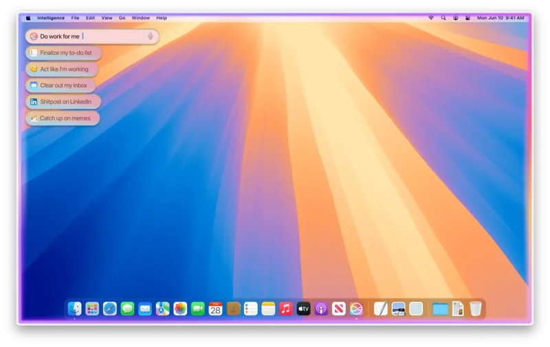This screenshot has height=347, width=550.
Task: Open Finder from the dock
Action: click(75, 309)
